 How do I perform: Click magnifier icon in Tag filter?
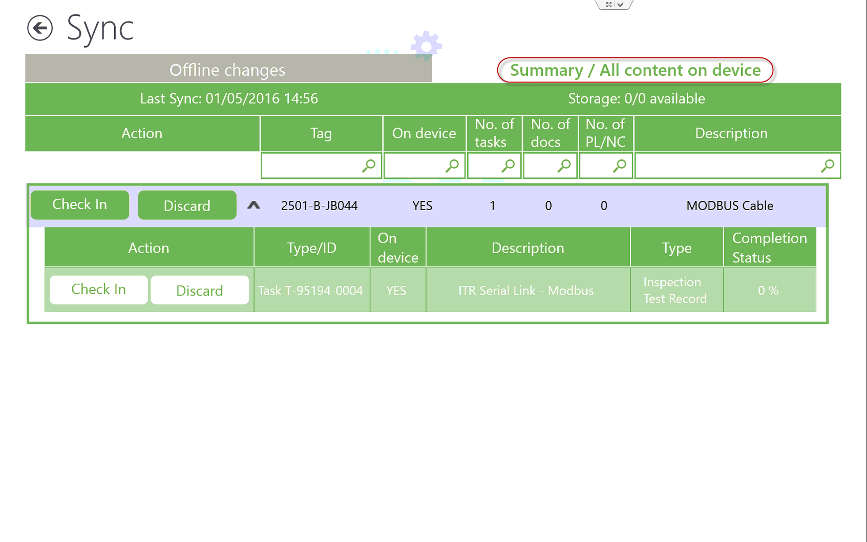click(369, 165)
